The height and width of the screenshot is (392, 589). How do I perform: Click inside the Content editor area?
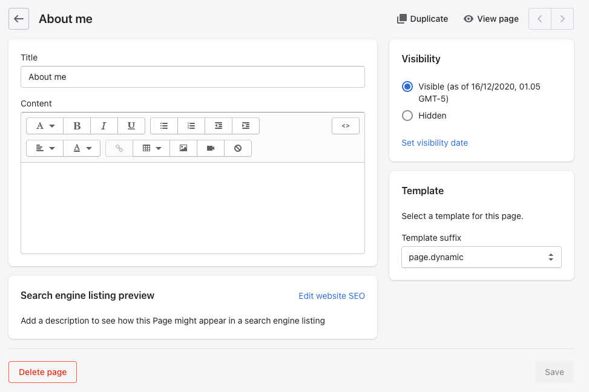coord(192,208)
